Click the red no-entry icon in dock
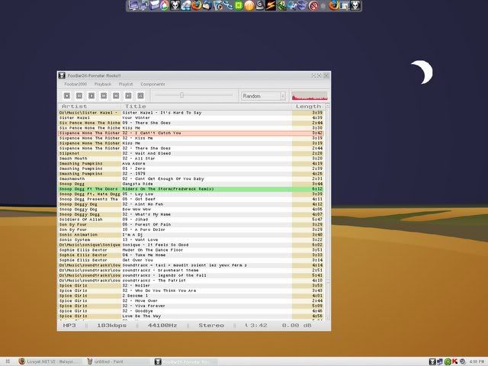Image resolution: width=488 pixels, height=366 pixels. (x=313, y=6)
